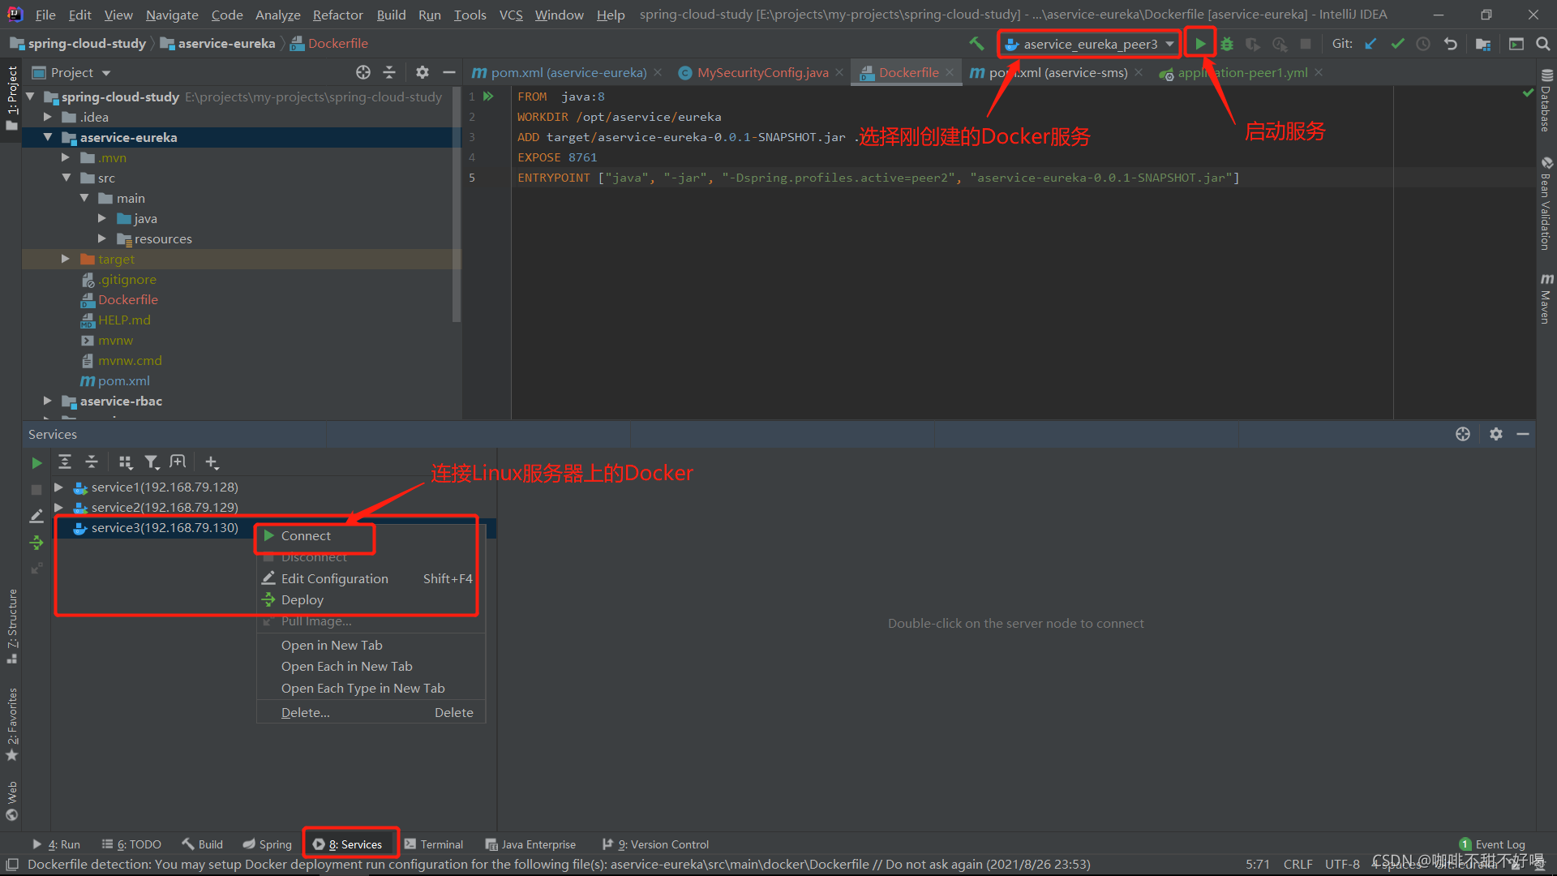Open the Database side panel
This screenshot has width=1557, height=876.
pos(1546,101)
